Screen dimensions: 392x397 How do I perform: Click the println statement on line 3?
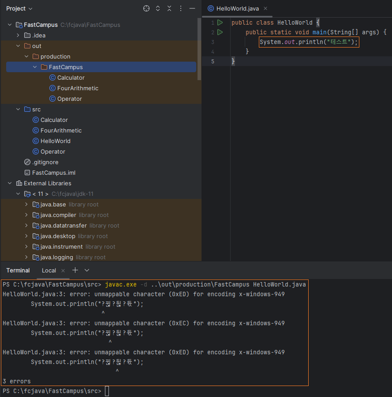(309, 42)
